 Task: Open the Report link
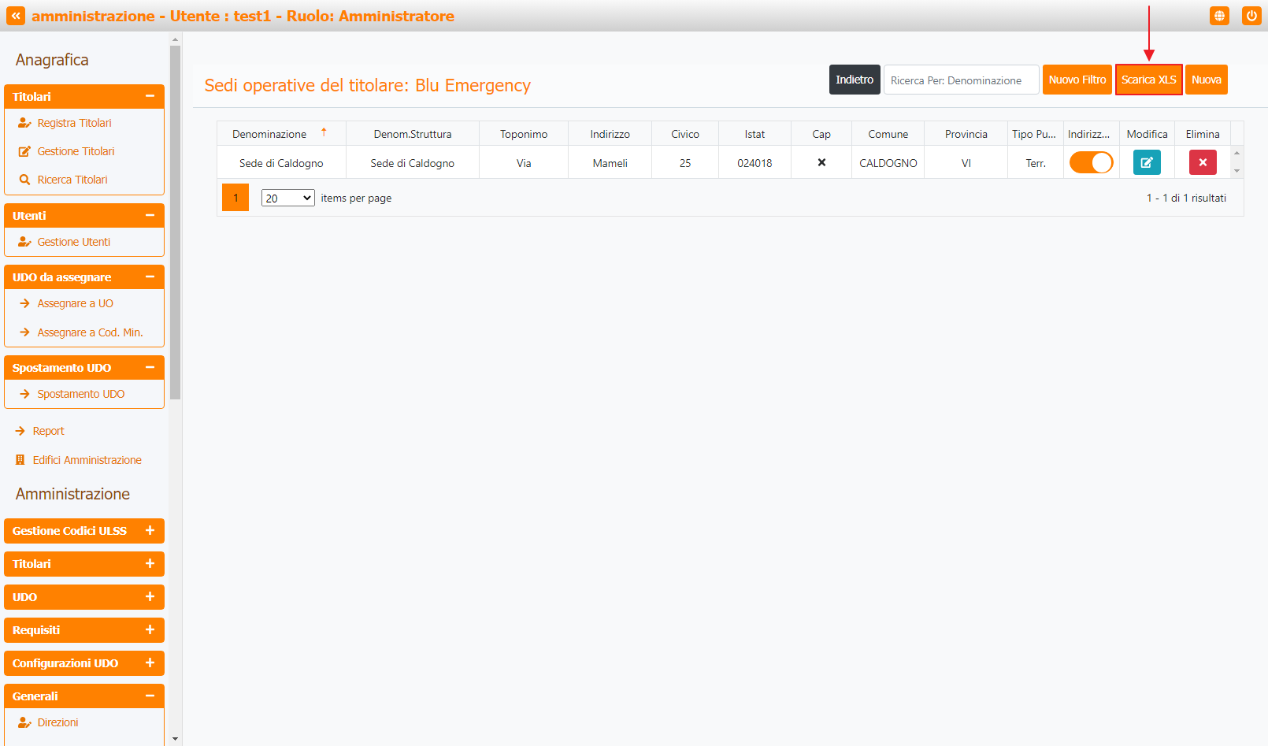point(49,431)
